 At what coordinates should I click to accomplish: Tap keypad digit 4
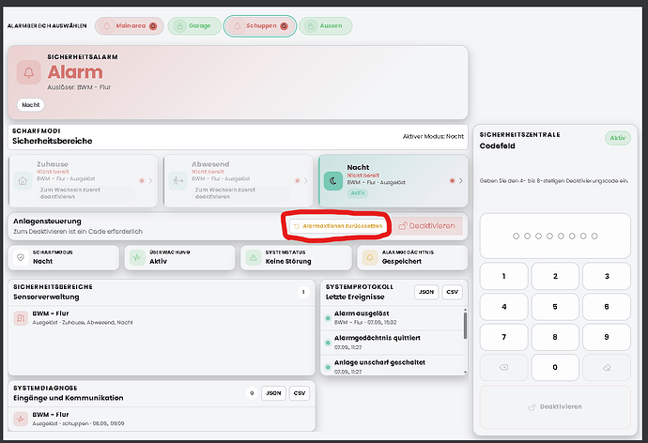[x=503, y=307]
